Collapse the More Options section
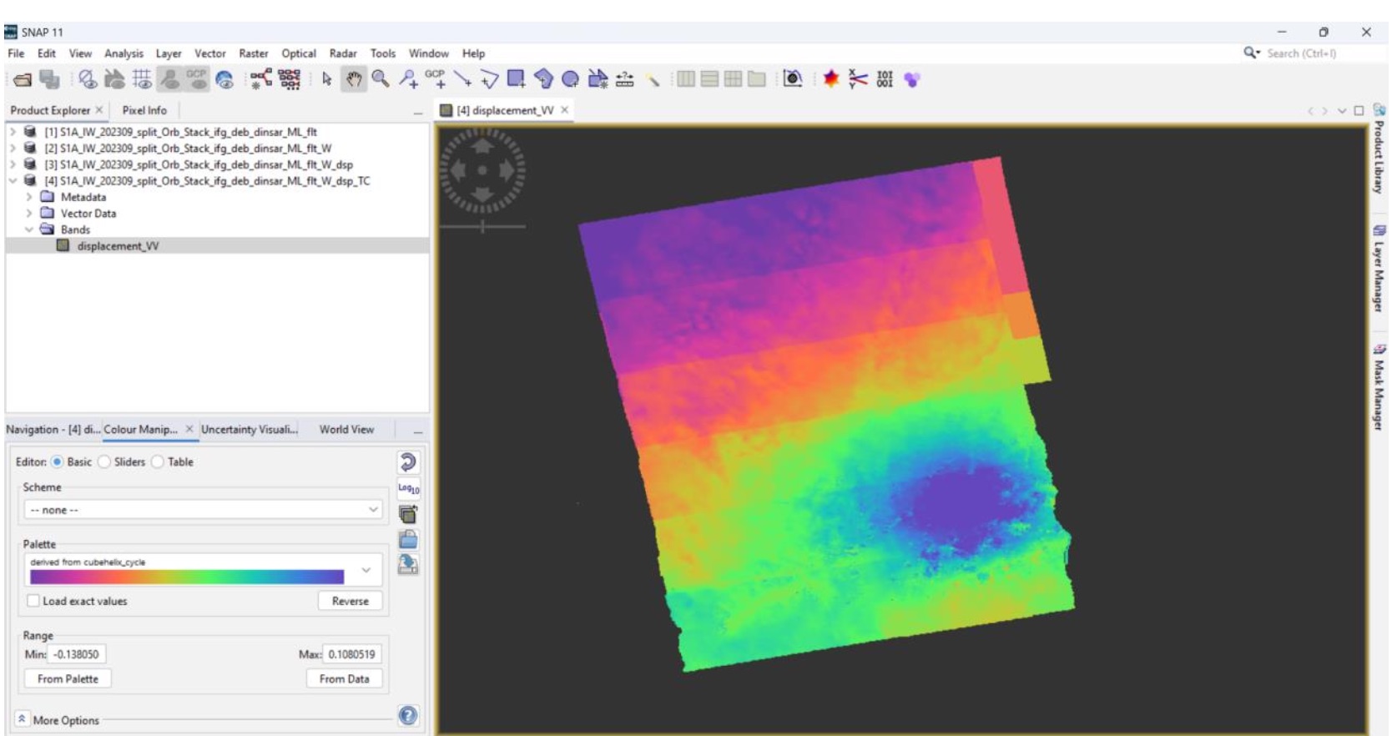This screenshot has height=736, width=1392. [x=22, y=719]
